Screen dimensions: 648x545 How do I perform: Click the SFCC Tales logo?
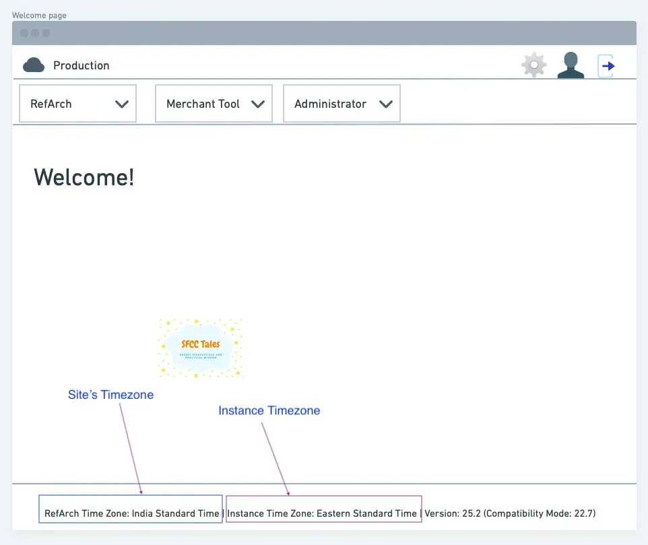pyautogui.click(x=200, y=348)
